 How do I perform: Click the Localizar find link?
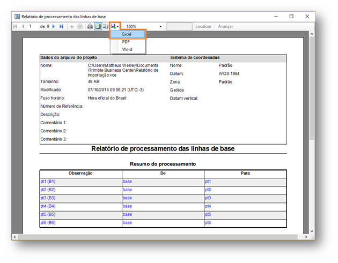203,26
